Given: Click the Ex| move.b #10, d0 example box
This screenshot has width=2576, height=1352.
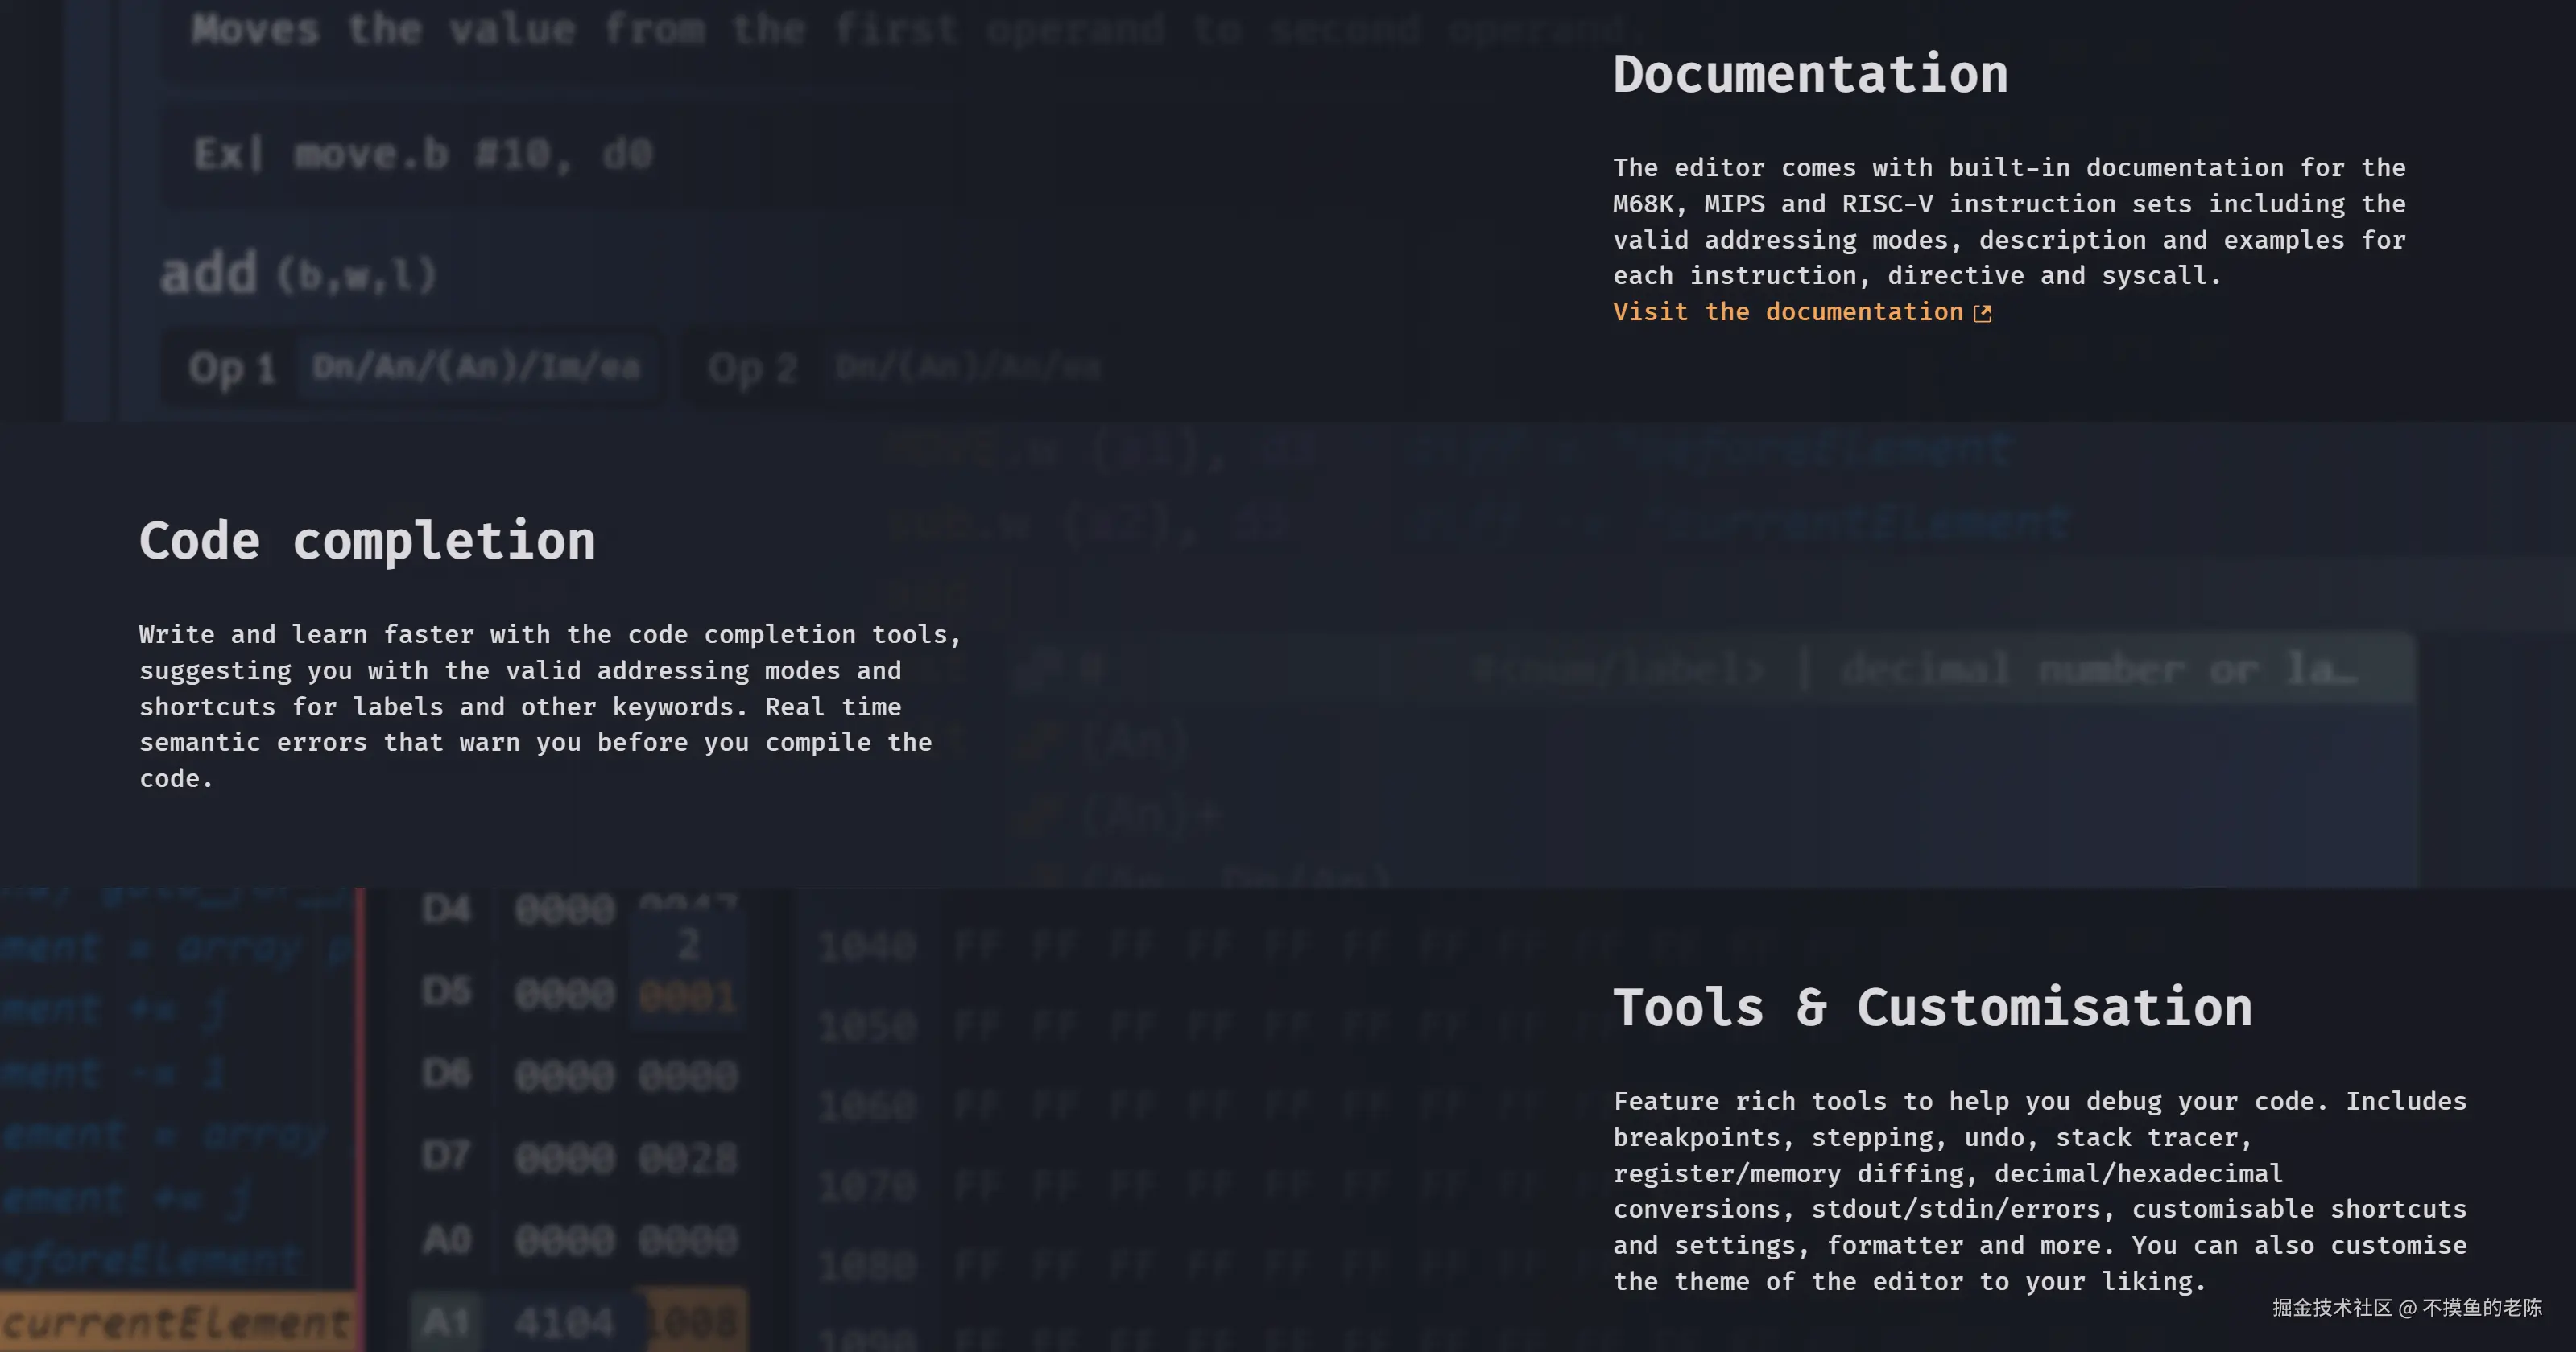Looking at the screenshot, I should [x=424, y=155].
